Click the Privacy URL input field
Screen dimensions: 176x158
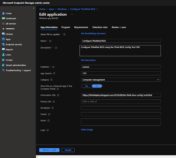121,102
